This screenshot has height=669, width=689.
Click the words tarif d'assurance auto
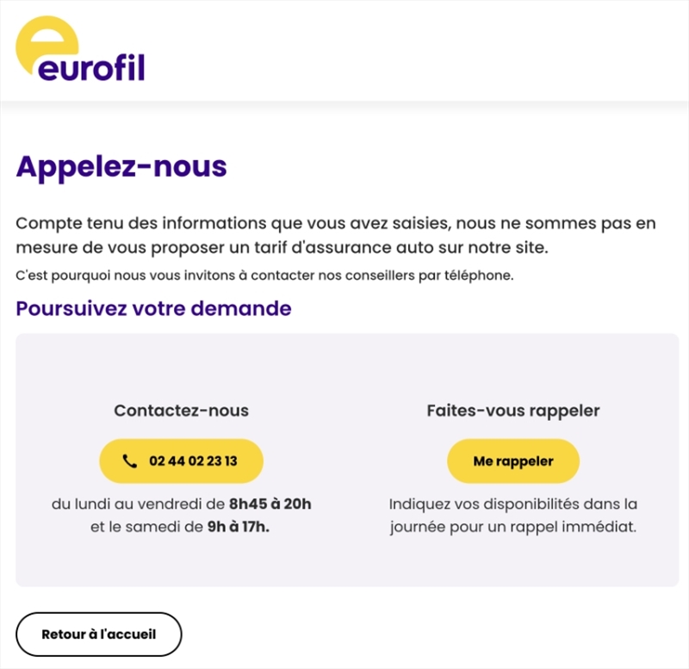tap(372, 248)
